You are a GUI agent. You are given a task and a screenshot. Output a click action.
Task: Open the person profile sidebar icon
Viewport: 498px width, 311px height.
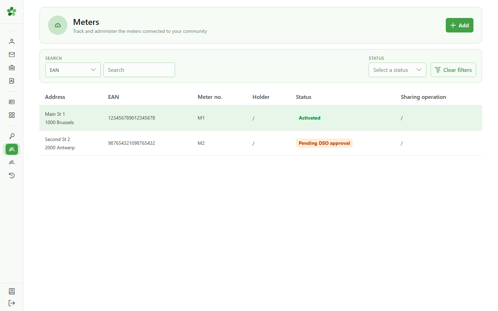(x=12, y=41)
